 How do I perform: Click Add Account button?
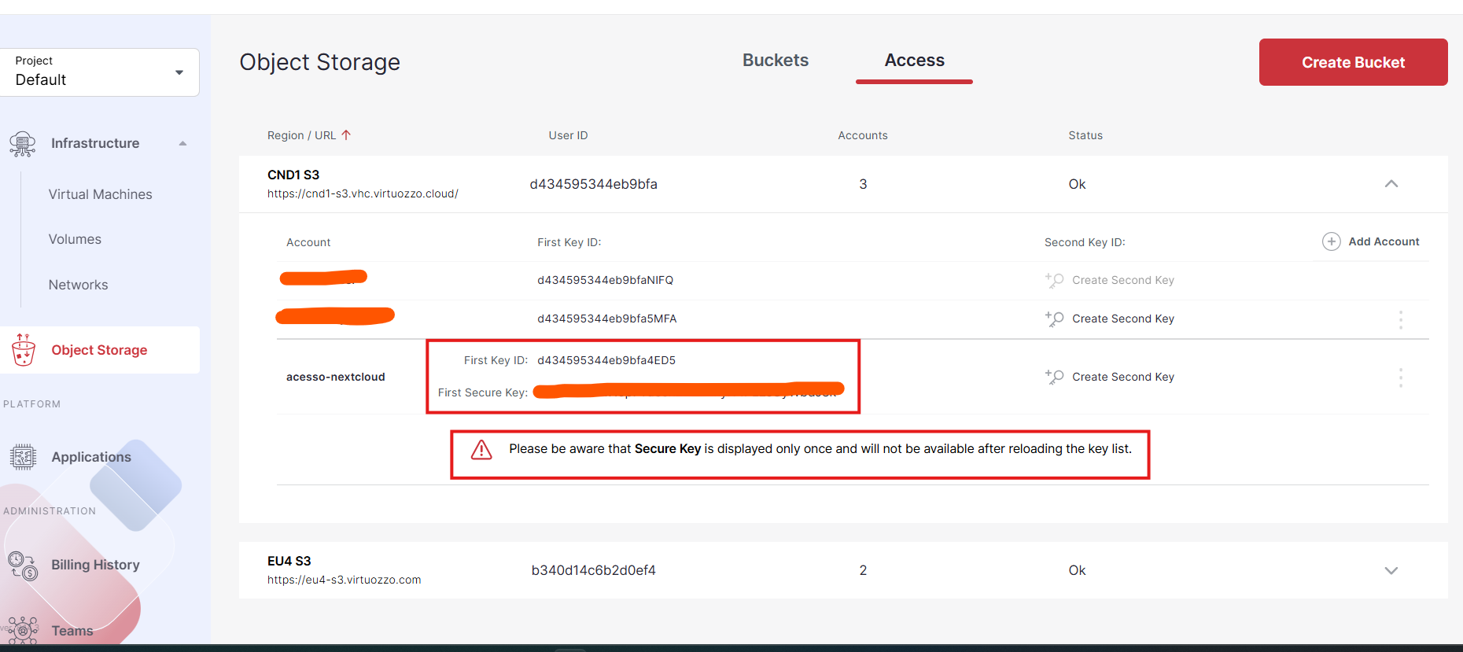(x=1371, y=241)
